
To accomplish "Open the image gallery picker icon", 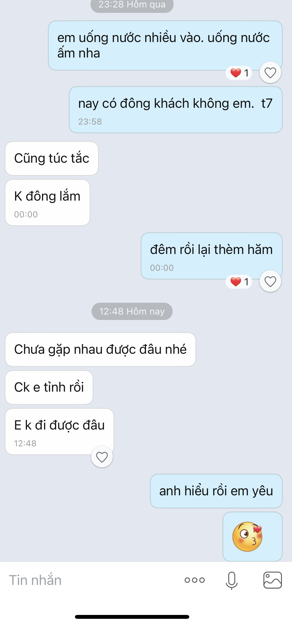I will click(272, 580).
